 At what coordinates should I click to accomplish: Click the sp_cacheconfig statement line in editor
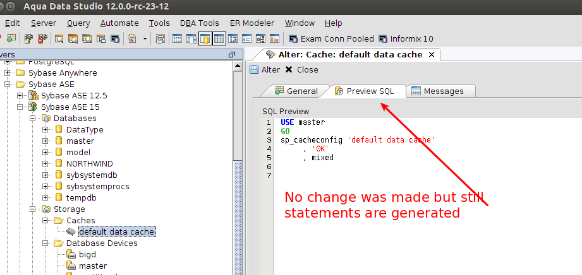coord(358,140)
